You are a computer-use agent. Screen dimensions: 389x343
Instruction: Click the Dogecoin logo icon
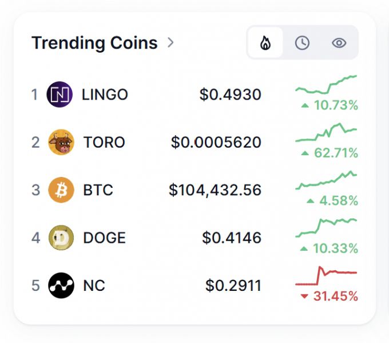[61, 238]
